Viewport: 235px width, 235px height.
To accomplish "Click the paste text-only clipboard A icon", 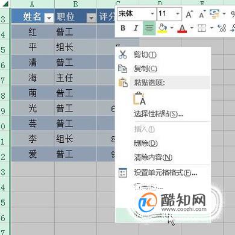I will pos(139,98).
